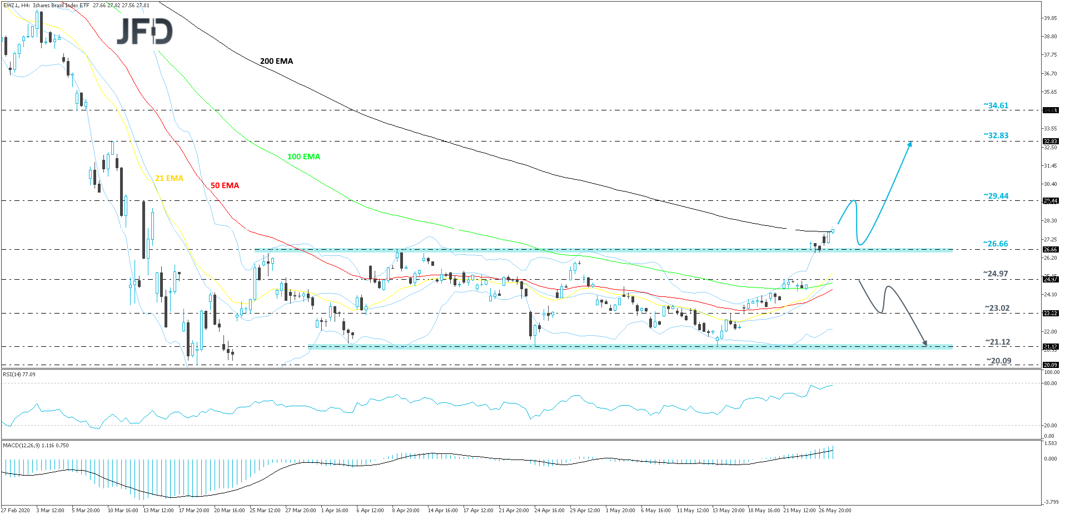Click the 25 Mar 12:00 date label

pyautogui.click(x=265, y=511)
